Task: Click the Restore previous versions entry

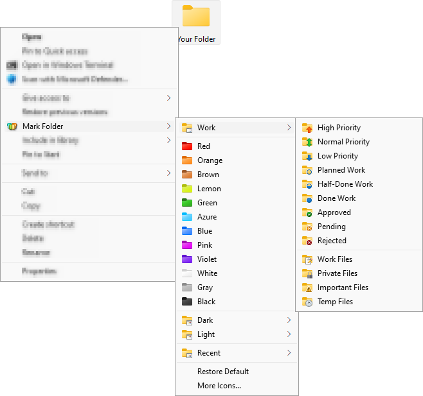Action: click(x=89, y=112)
